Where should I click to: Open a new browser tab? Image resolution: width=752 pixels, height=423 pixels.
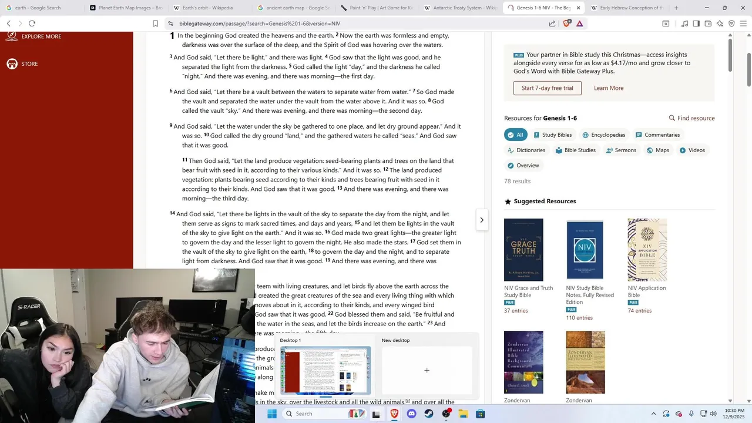tap(676, 8)
